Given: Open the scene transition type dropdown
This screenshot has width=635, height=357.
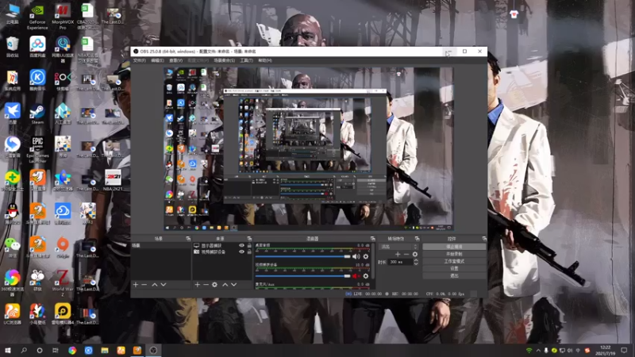Looking at the screenshot, I should pyautogui.click(x=399, y=247).
